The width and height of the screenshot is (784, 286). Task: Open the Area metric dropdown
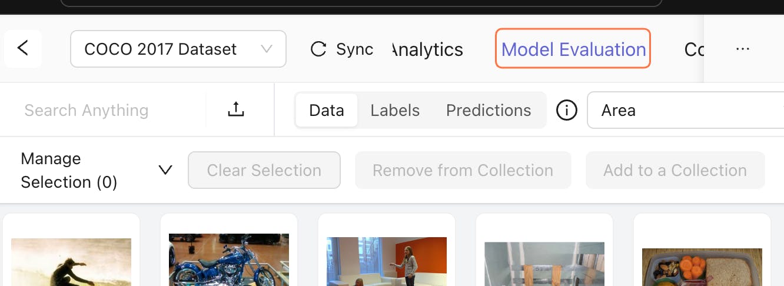(x=685, y=110)
